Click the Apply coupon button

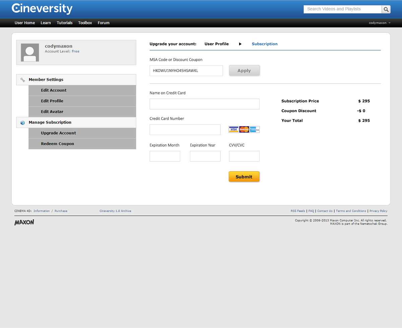point(244,71)
